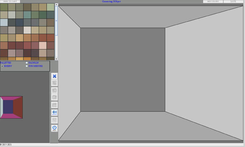Click the greyed icon below the blue X
This screenshot has width=245, height=147.
tap(54, 83)
